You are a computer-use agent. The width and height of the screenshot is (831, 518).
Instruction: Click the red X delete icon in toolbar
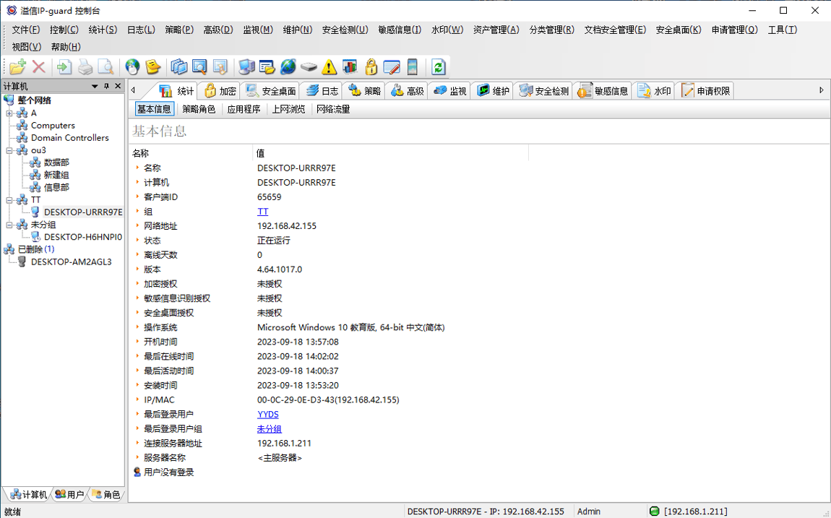tap(38, 66)
